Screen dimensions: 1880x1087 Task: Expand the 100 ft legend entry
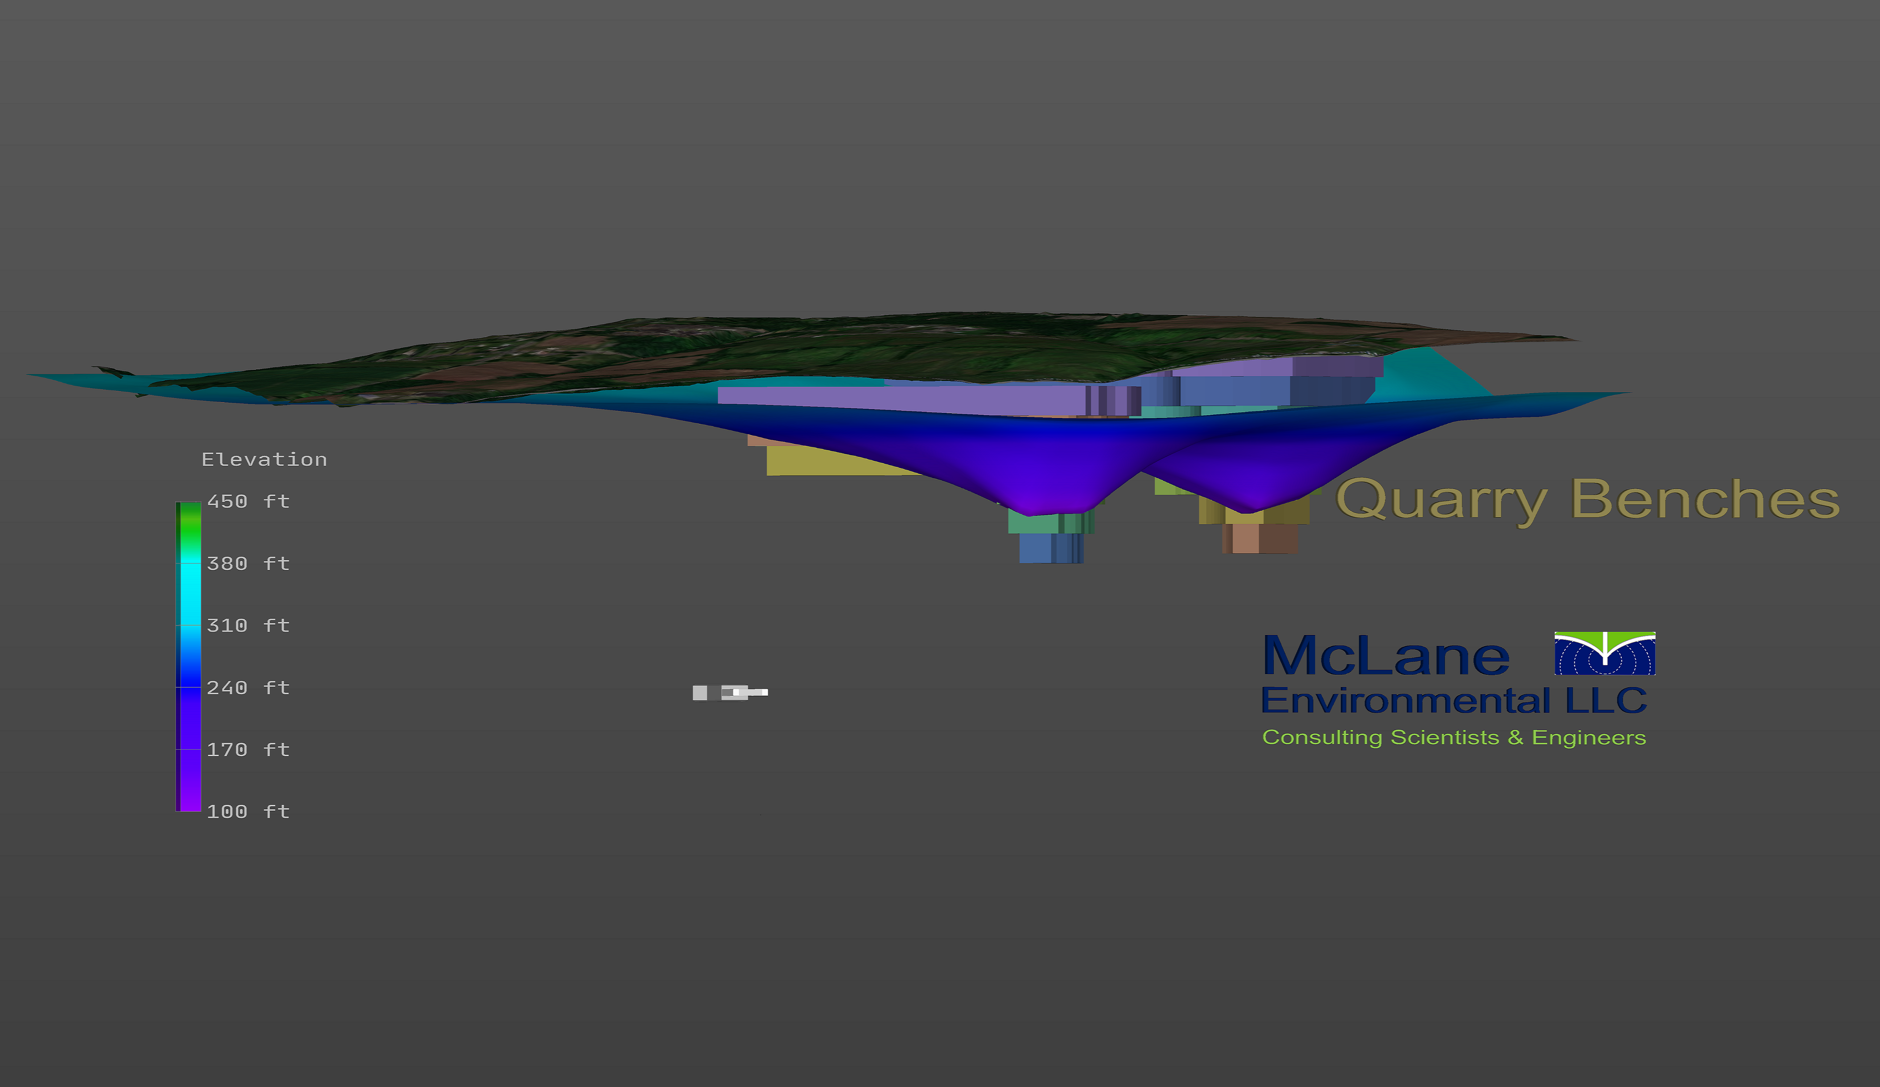pyautogui.click(x=248, y=811)
